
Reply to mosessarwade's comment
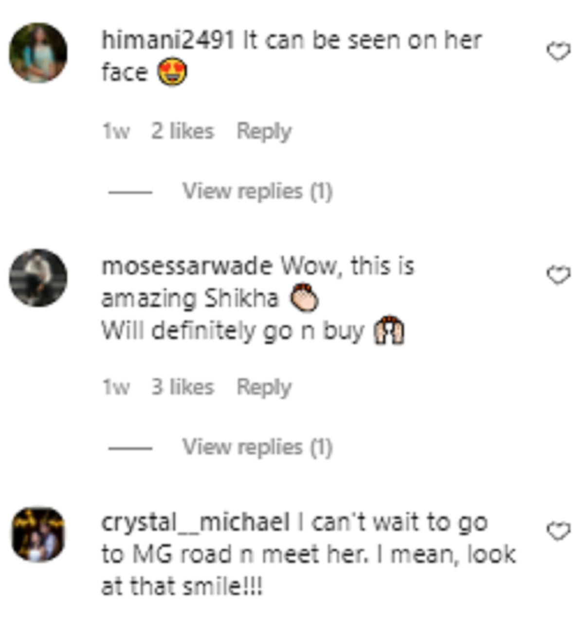click(x=264, y=388)
